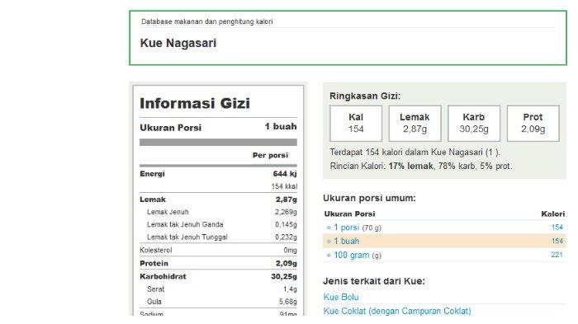Image resolution: width=578 pixels, height=324 pixels.
Task: Click the 'Gula' row label
Action: click(x=154, y=302)
